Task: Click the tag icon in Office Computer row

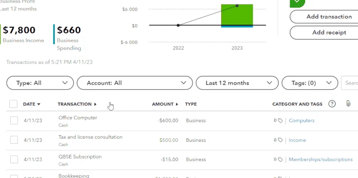Action: pos(280,120)
